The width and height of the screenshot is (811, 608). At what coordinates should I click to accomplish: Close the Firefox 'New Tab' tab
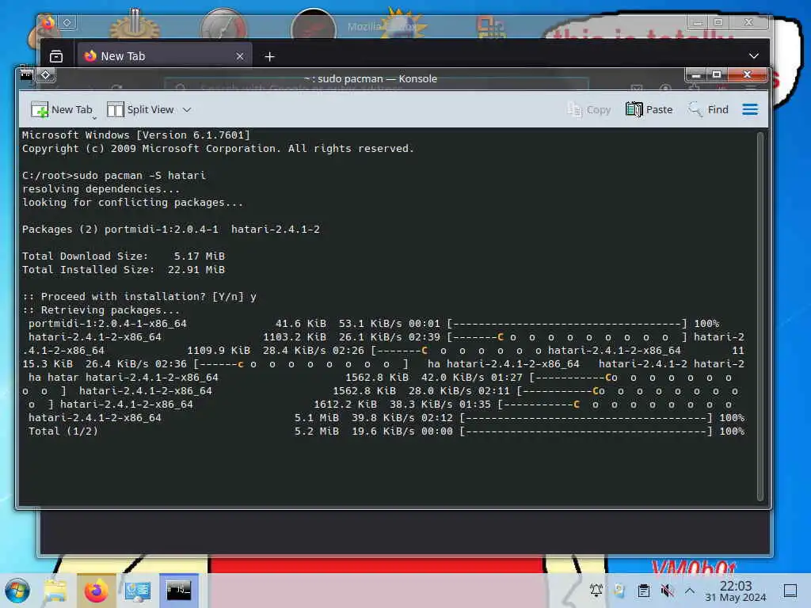tap(239, 56)
